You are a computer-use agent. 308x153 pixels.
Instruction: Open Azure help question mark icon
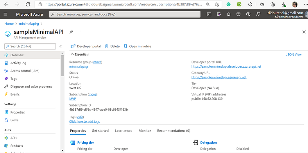pyautogui.click(x=248, y=14)
